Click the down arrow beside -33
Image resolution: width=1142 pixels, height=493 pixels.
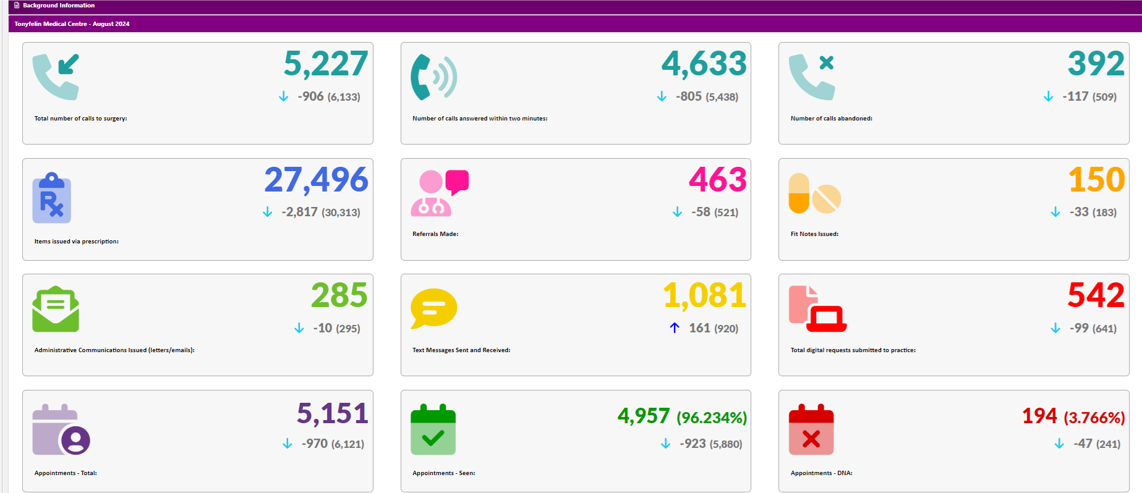tap(1055, 212)
